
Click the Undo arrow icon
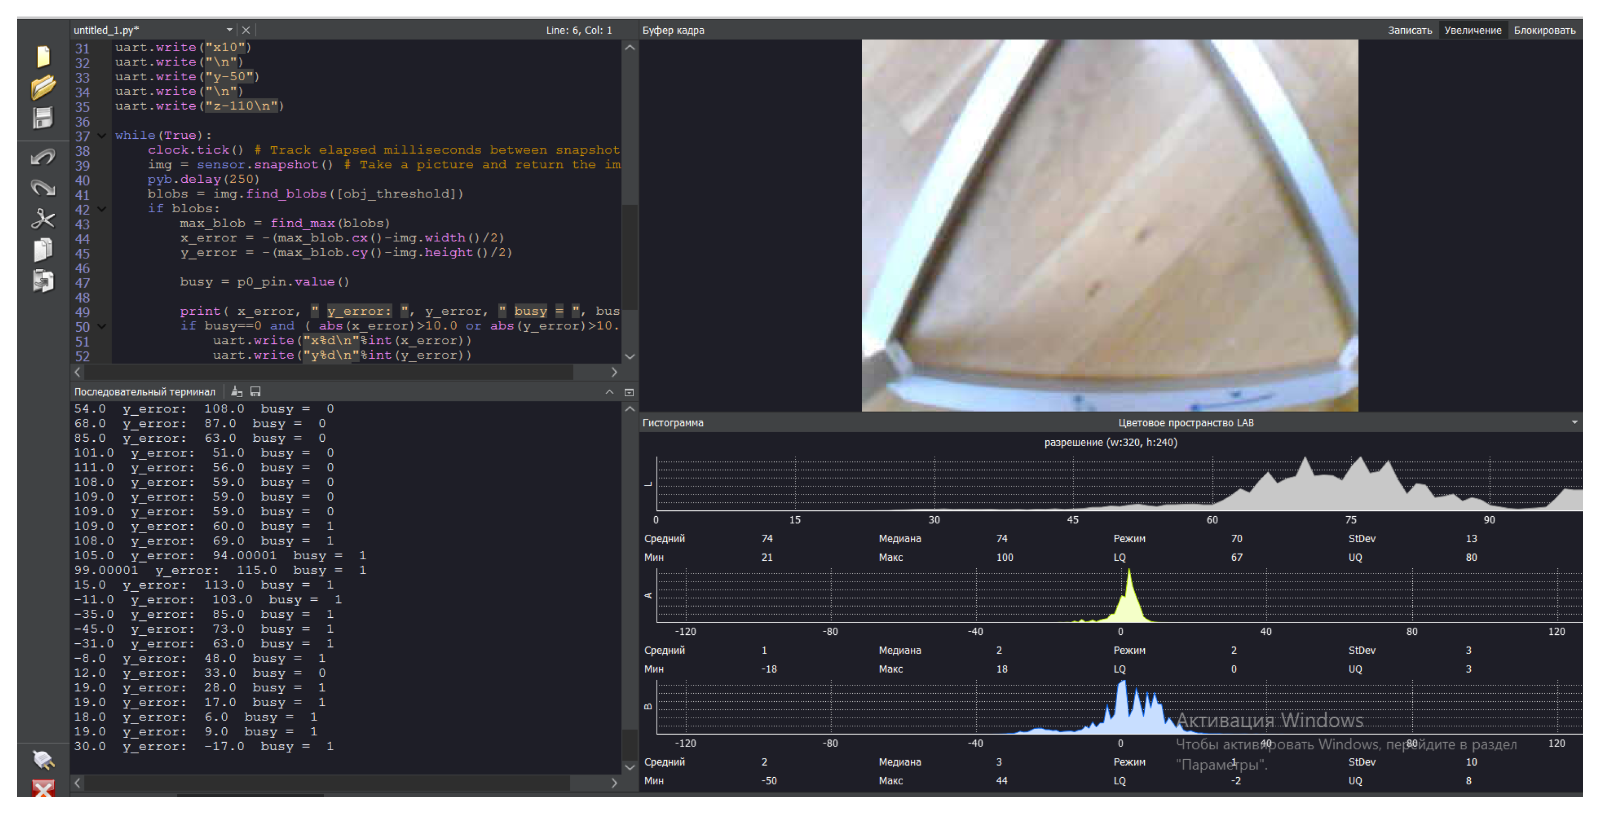pyautogui.click(x=43, y=156)
